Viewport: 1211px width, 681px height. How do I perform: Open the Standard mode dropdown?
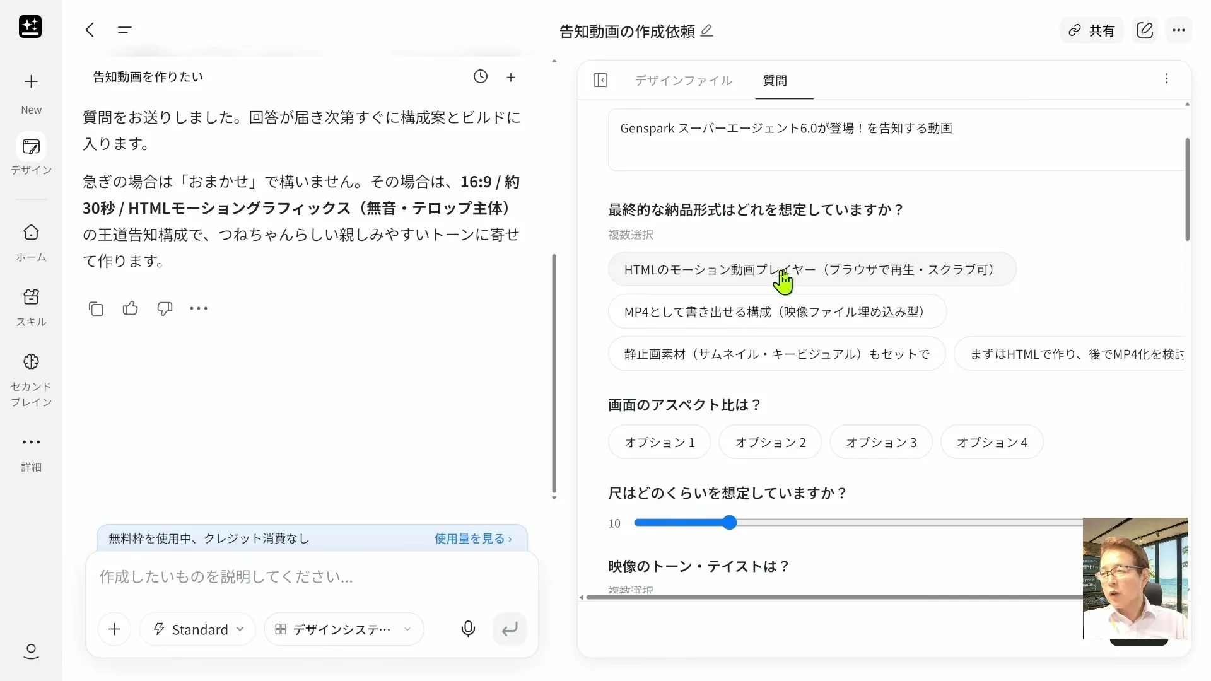tap(198, 629)
